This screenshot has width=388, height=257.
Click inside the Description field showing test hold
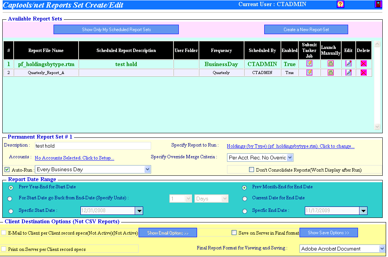pos(91,146)
